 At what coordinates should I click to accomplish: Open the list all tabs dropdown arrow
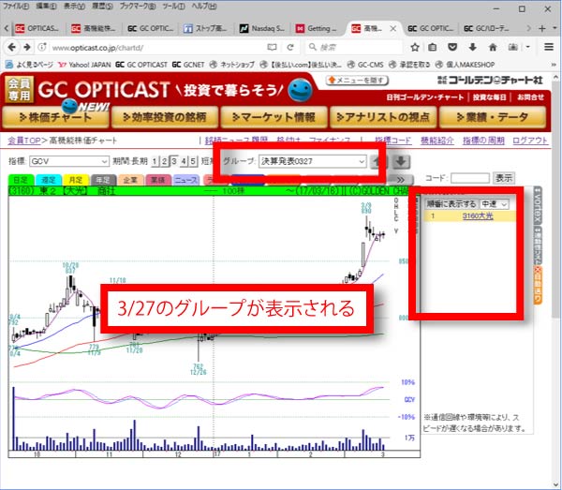point(555,28)
